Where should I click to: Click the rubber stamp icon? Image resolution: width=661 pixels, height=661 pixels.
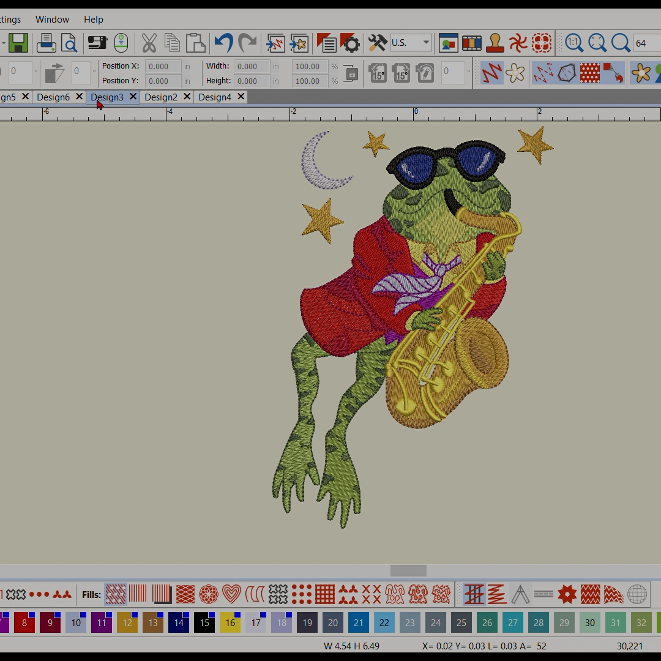pyautogui.click(x=495, y=43)
